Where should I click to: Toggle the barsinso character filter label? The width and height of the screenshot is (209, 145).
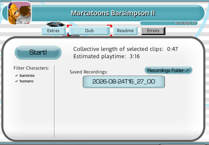pyautogui.click(x=27, y=75)
